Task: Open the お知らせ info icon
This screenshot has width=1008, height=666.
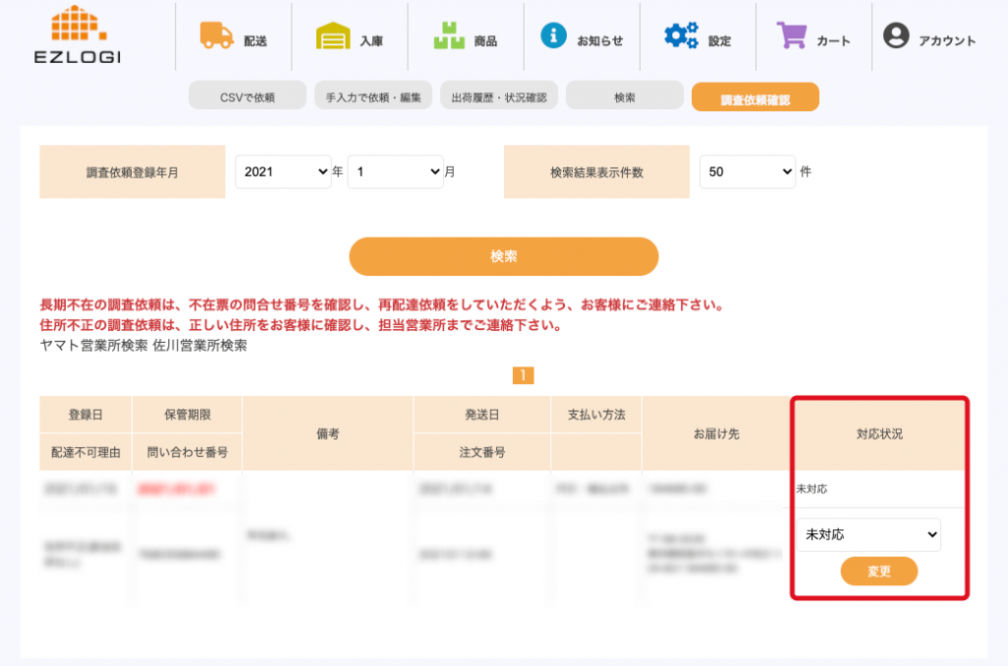Action: point(553,36)
